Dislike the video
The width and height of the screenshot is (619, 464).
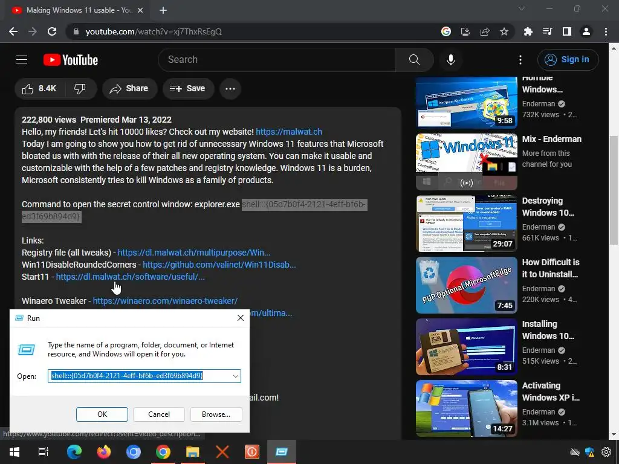80,88
